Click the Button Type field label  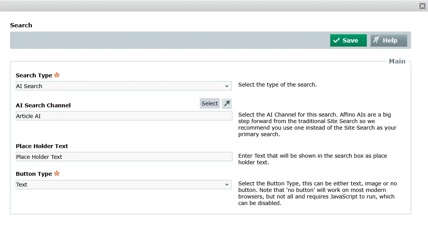[x=34, y=174]
